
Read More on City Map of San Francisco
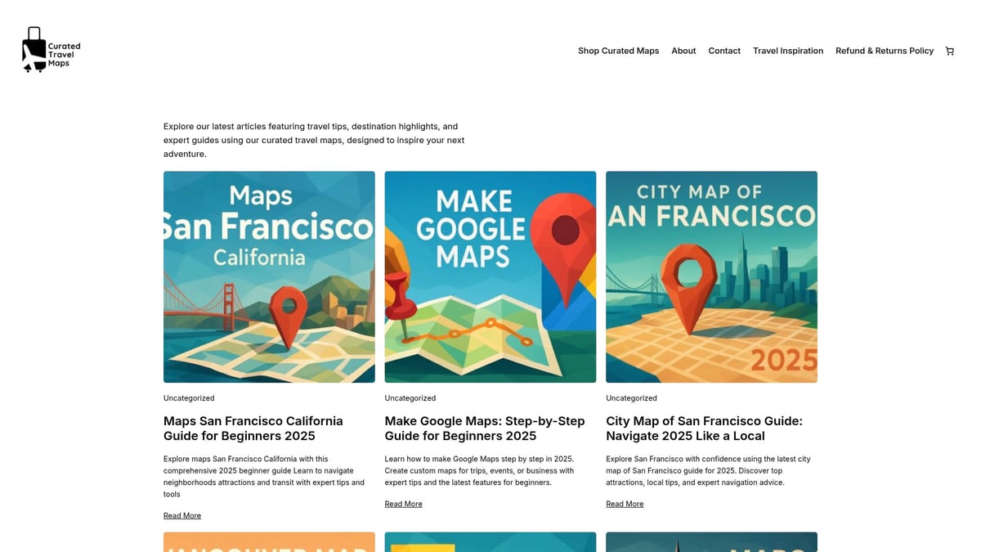[625, 505]
